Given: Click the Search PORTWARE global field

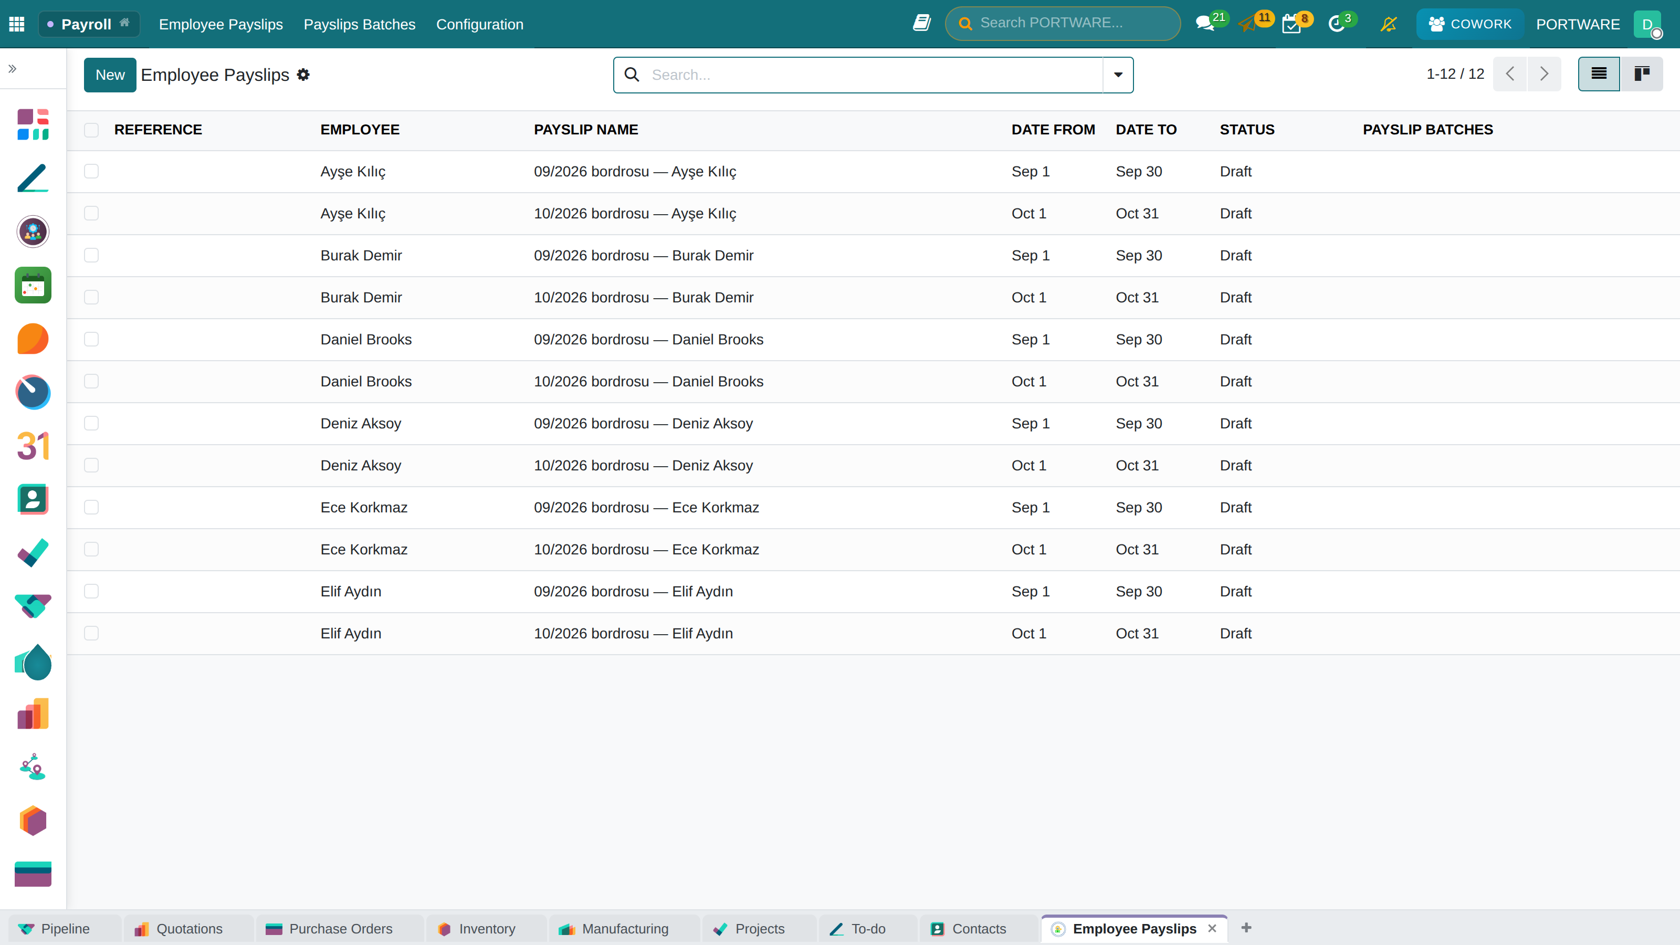Looking at the screenshot, I should pos(1063,24).
